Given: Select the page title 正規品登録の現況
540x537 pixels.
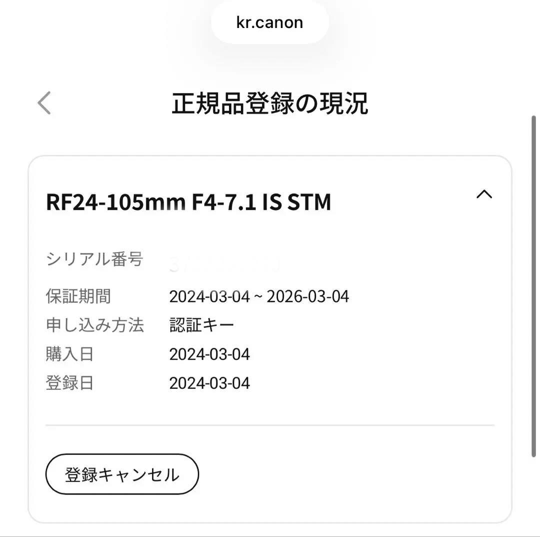Looking at the screenshot, I should point(270,103).
